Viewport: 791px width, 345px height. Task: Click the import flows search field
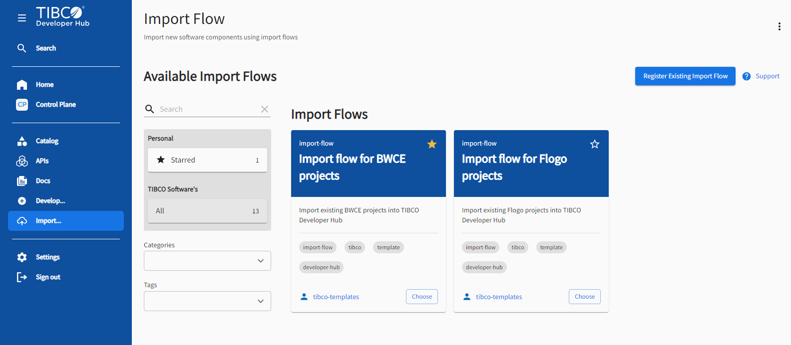click(x=207, y=109)
